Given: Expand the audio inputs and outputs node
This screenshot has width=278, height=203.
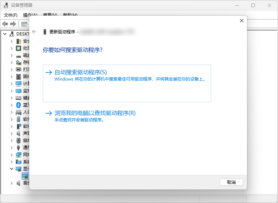Looking at the screenshot, I should [x=12, y=183].
